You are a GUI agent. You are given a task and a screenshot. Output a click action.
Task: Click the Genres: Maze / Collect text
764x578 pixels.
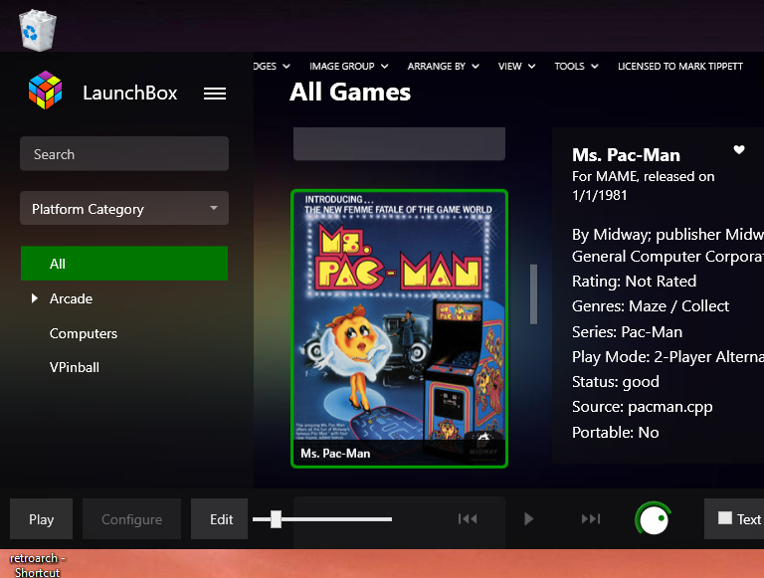pyautogui.click(x=651, y=306)
